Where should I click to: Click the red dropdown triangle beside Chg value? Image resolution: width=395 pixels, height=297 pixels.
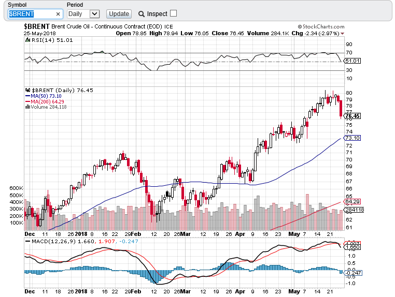pos(342,34)
